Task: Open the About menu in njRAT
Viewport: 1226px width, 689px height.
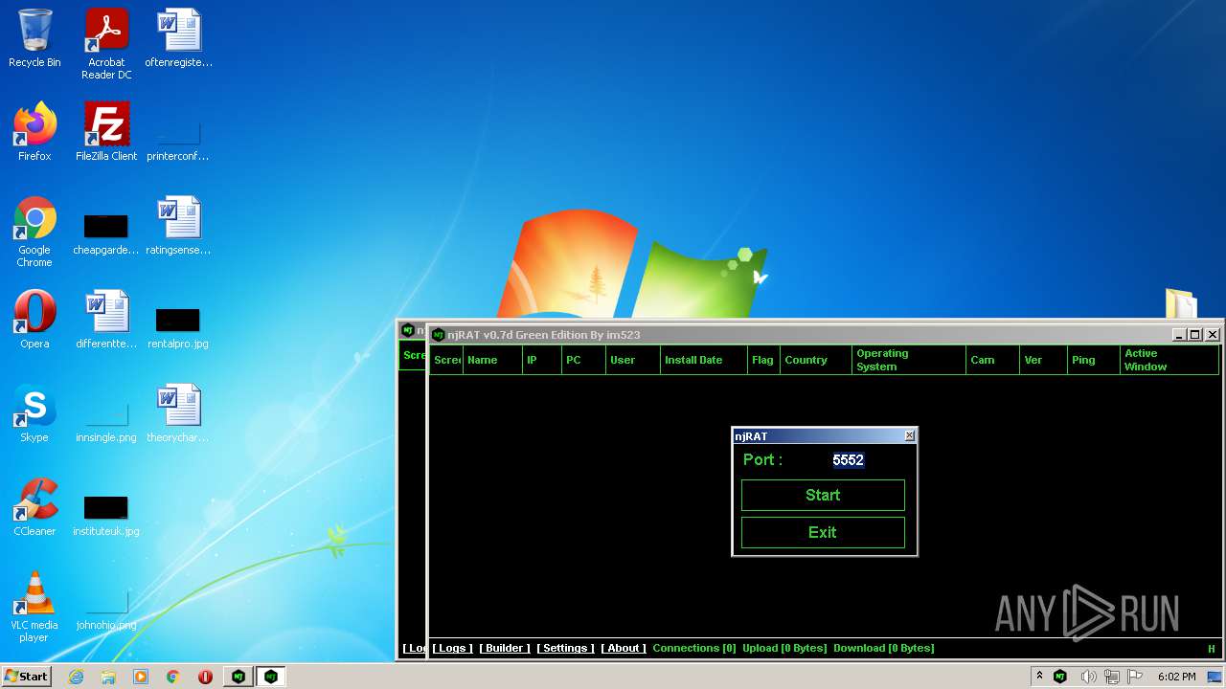Action: pos(624,648)
